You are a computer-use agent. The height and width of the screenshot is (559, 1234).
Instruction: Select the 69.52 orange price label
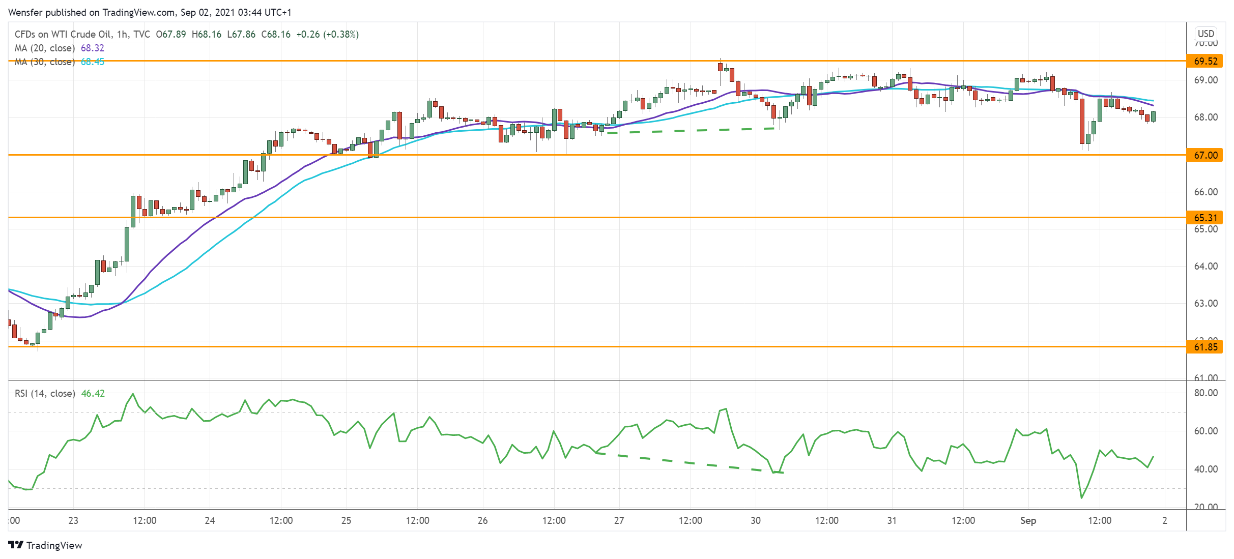(x=1205, y=61)
